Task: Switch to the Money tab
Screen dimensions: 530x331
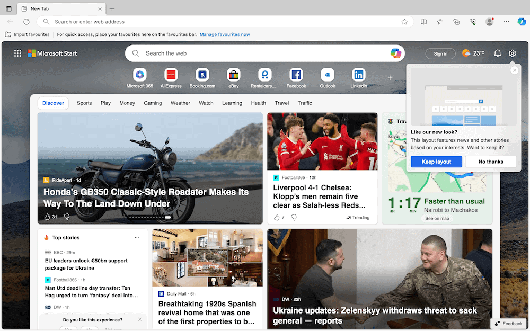Action: [x=127, y=103]
